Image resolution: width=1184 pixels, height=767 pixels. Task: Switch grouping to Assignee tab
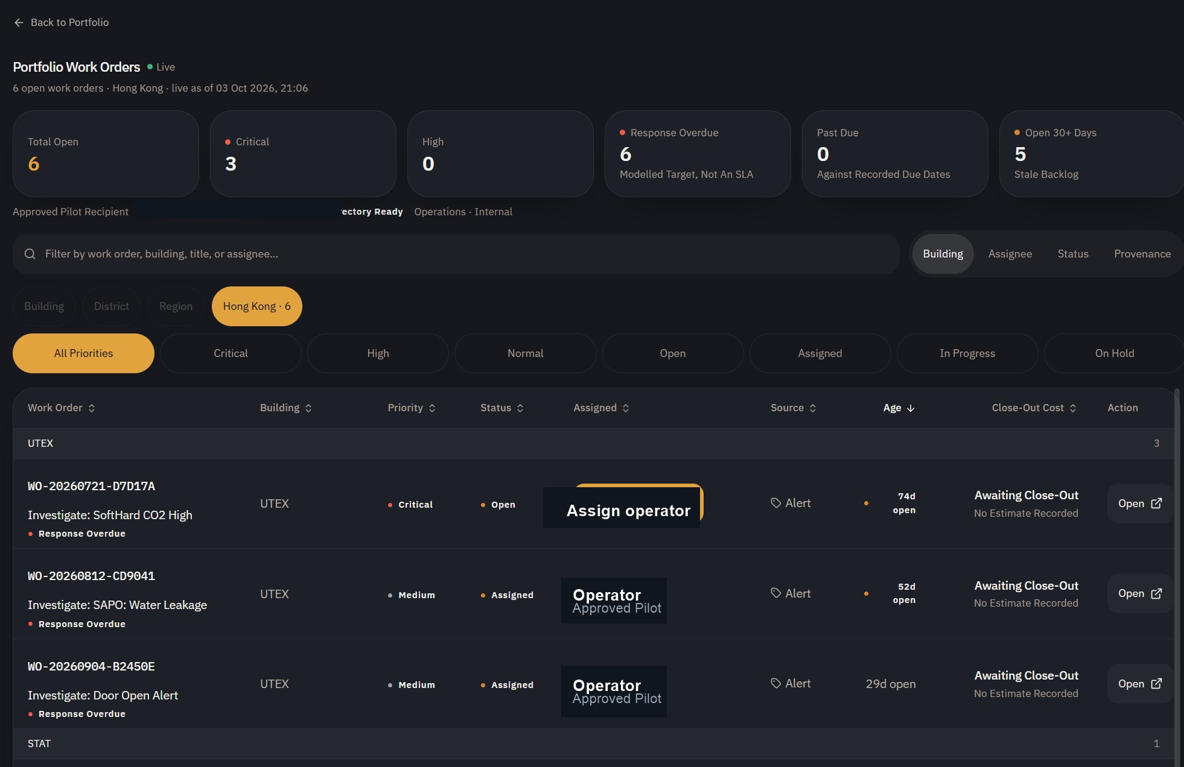click(x=1010, y=254)
